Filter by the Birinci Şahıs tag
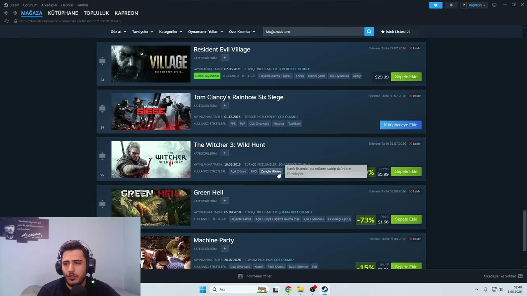This screenshot has width=527, height=296. click(317, 76)
